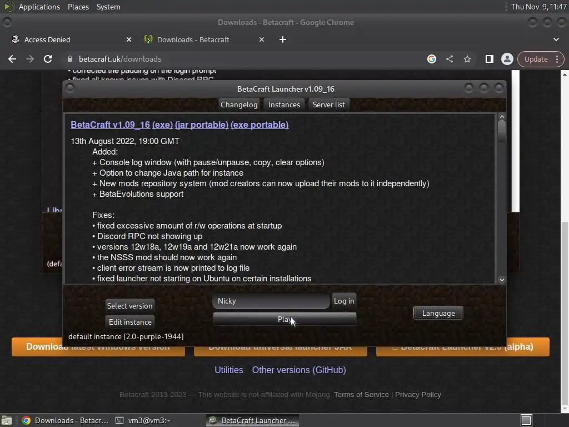Reload the betacraft.uk page

[48, 59]
